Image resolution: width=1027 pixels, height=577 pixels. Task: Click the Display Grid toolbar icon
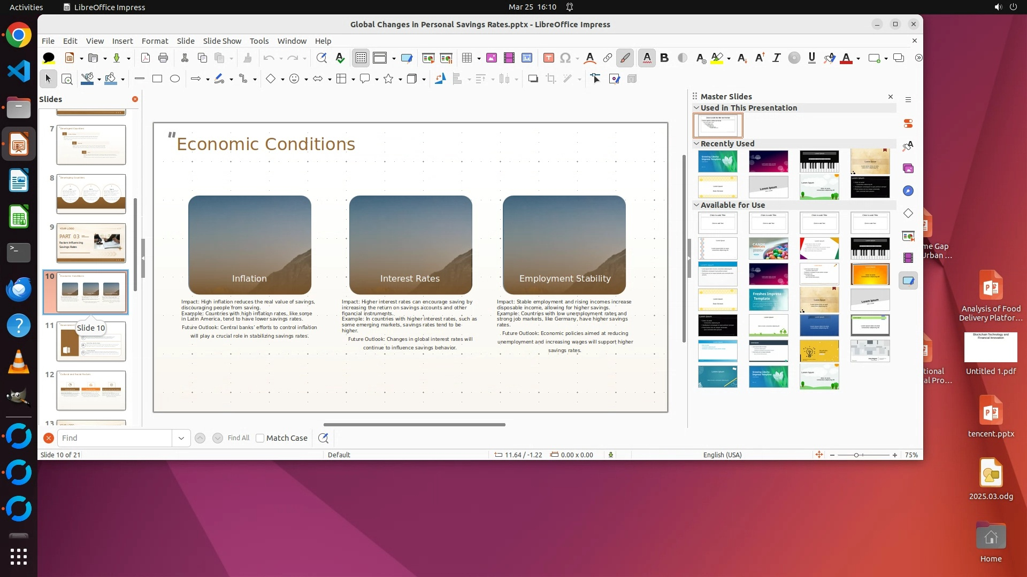pos(361,58)
